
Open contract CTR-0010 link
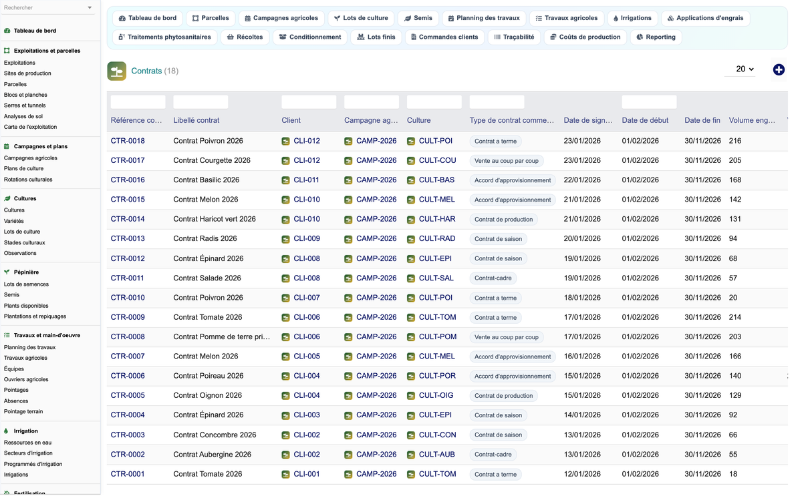click(128, 298)
